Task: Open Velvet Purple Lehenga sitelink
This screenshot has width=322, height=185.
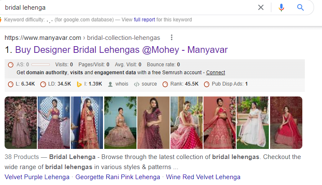Action: [37, 177]
